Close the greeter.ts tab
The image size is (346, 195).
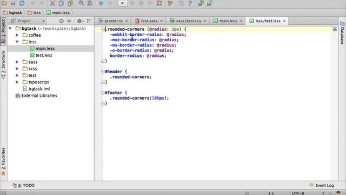[127, 21]
